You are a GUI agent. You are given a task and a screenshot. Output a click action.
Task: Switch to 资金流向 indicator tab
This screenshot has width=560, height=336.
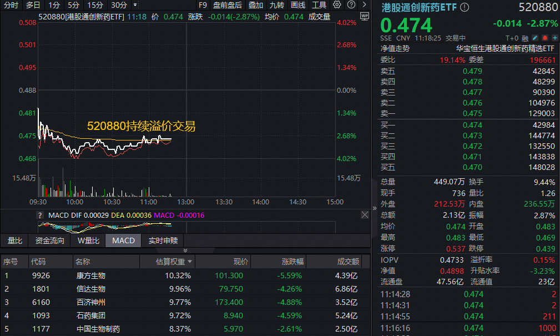49,240
